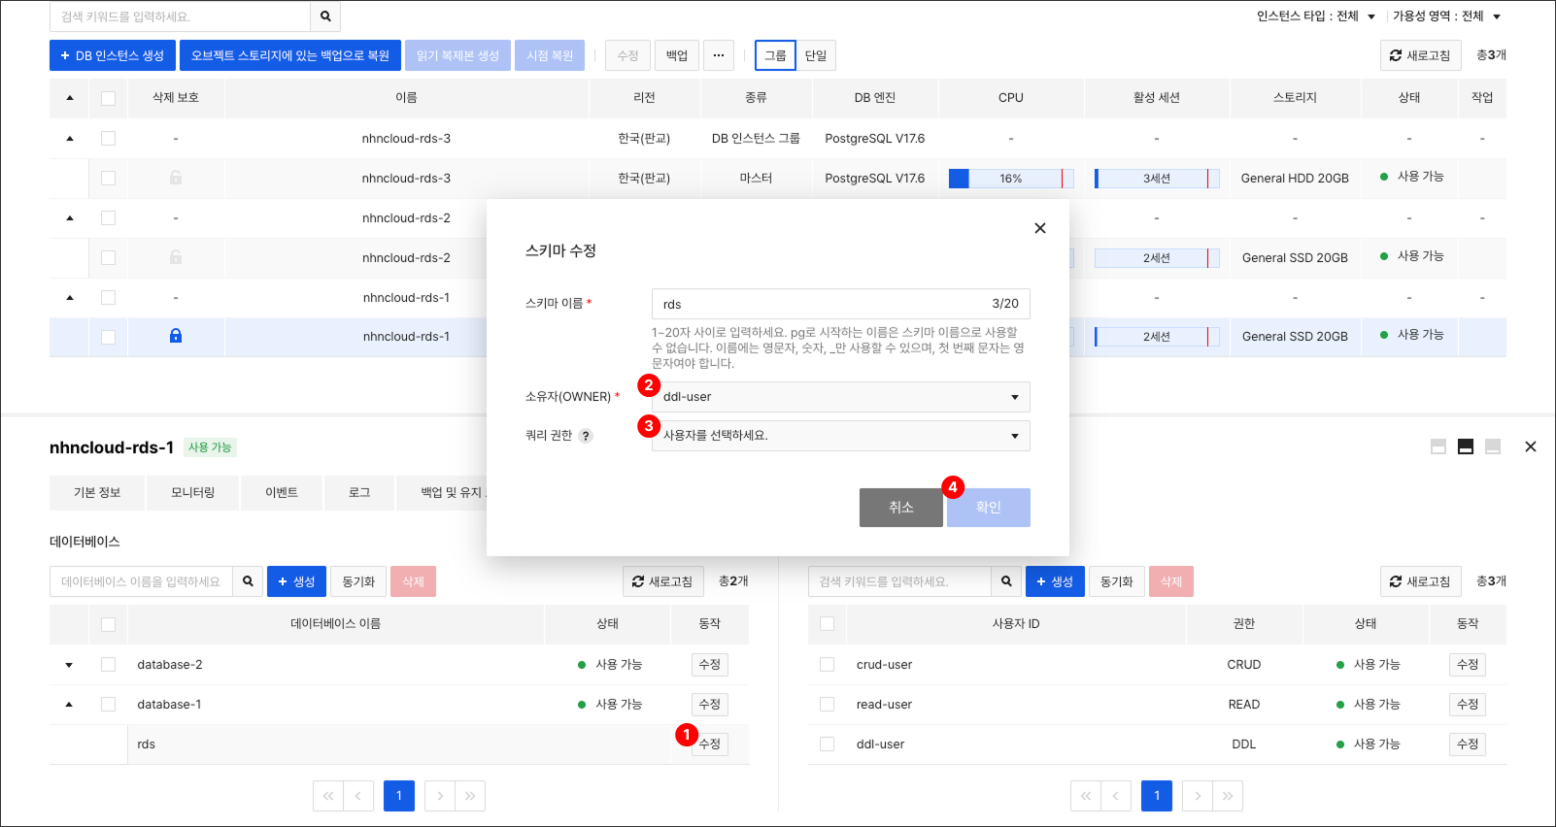The width and height of the screenshot is (1556, 827).
Task: Toggle the select-all checkbox in instance table header
Action: click(x=108, y=98)
